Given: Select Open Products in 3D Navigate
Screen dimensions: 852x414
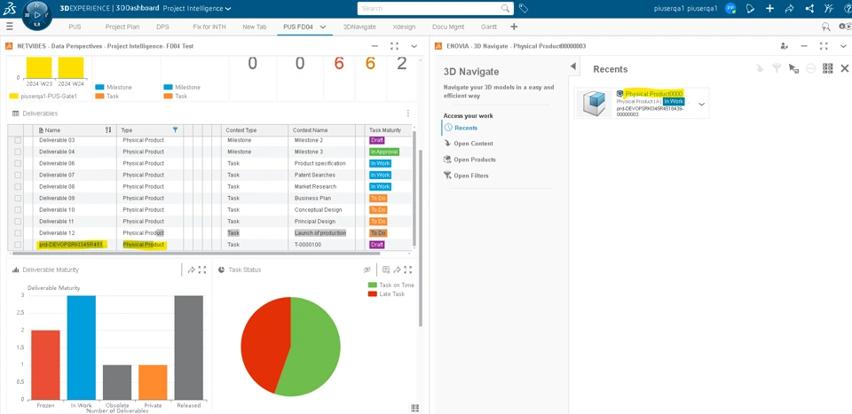Looking at the screenshot, I should coord(474,160).
